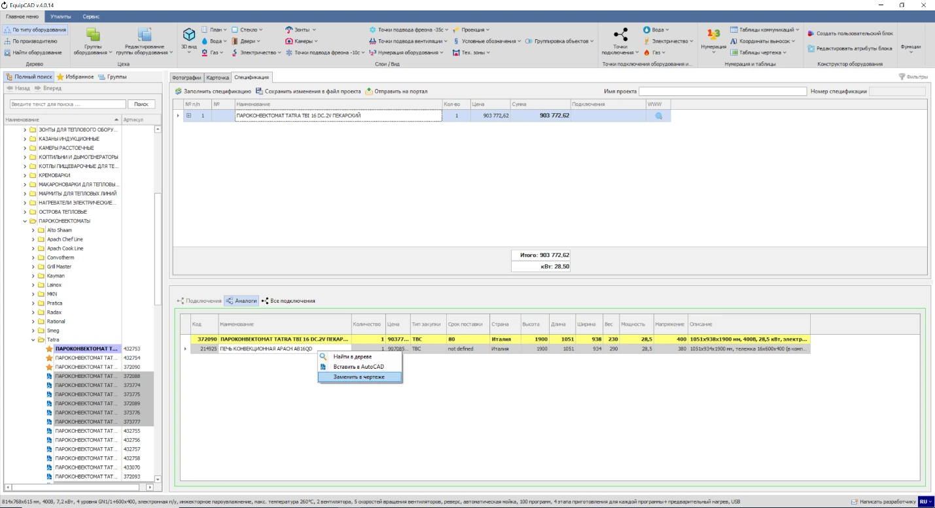
Task: Open the Камеры layer dropdown
Action: [301, 41]
